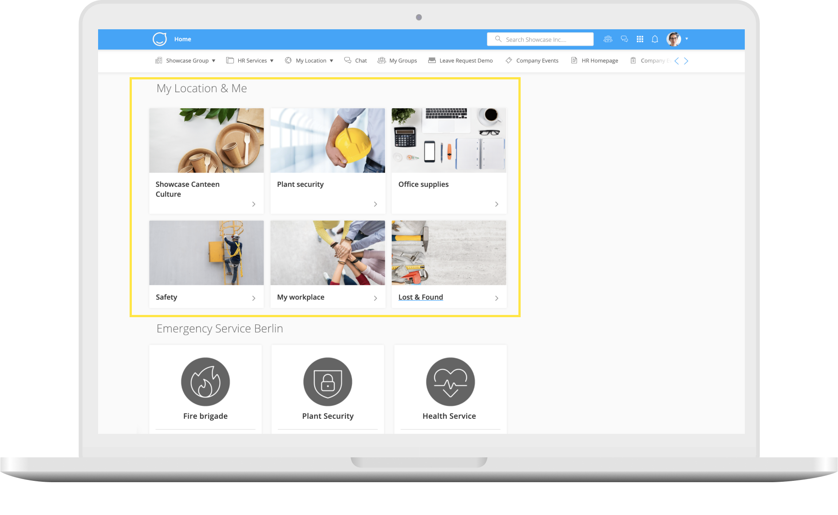Open the HR Services dropdown
This screenshot has width=838, height=515.
click(x=272, y=60)
